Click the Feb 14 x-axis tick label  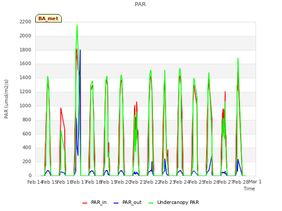[x=35, y=182]
